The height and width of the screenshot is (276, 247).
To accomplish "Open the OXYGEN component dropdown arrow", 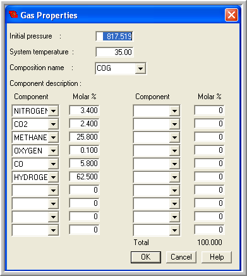I will click(x=53, y=150).
